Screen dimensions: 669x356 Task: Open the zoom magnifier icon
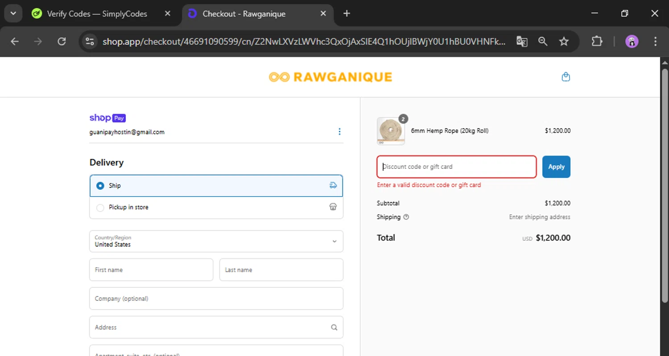543,41
